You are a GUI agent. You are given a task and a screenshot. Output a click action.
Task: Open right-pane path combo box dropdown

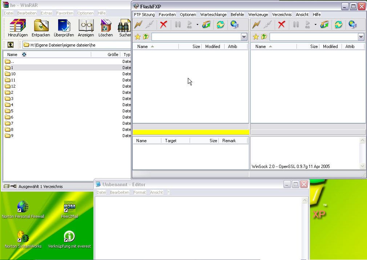click(x=361, y=37)
